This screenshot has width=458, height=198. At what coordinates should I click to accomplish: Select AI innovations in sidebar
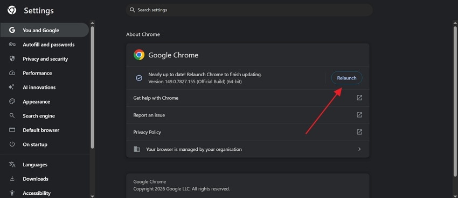[44, 87]
